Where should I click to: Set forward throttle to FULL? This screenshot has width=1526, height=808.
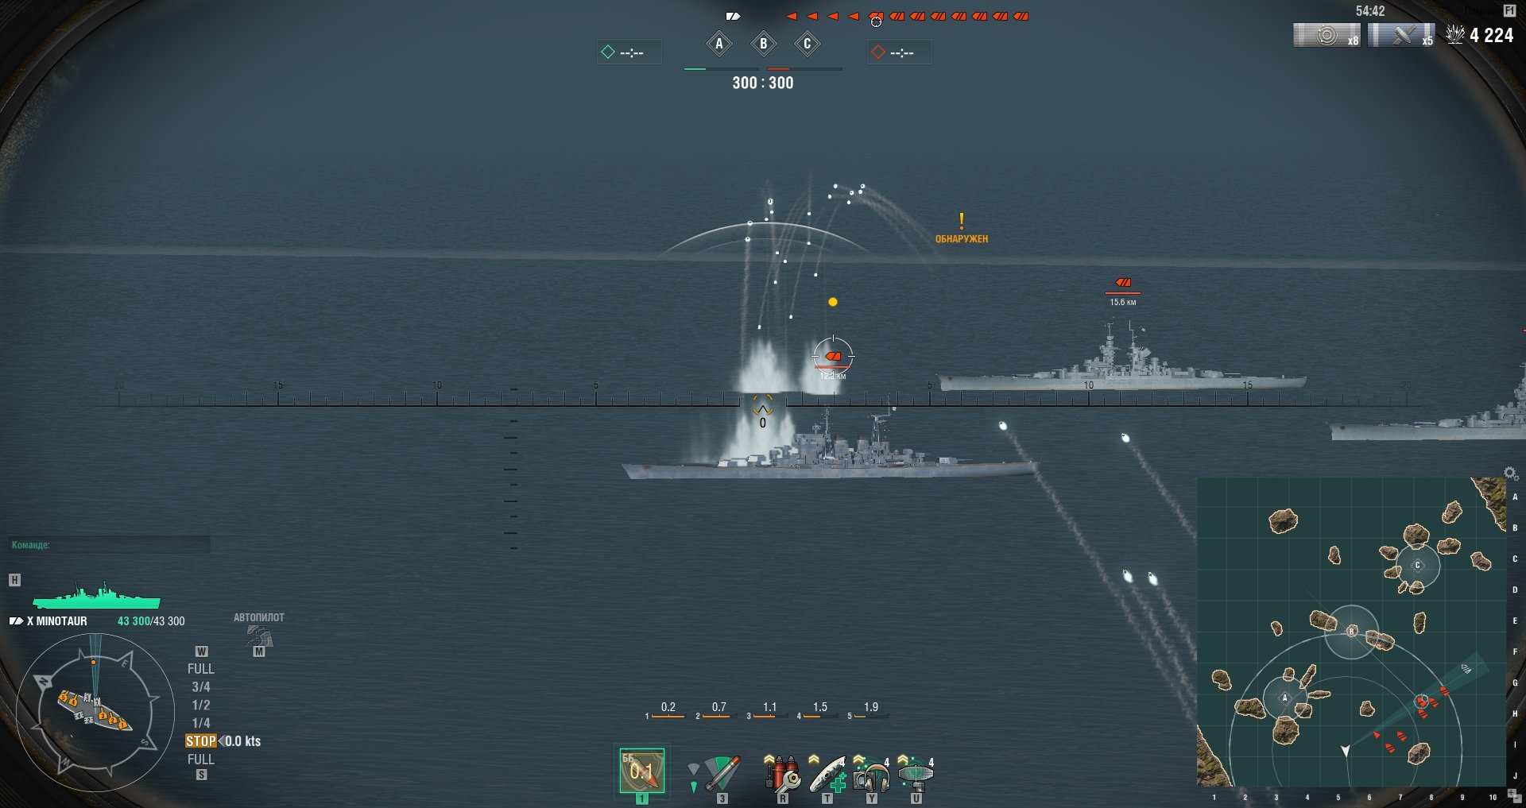(201, 669)
